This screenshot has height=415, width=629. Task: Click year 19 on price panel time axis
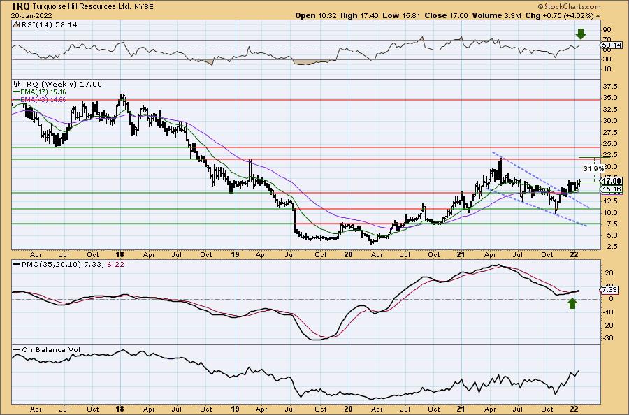click(x=235, y=254)
